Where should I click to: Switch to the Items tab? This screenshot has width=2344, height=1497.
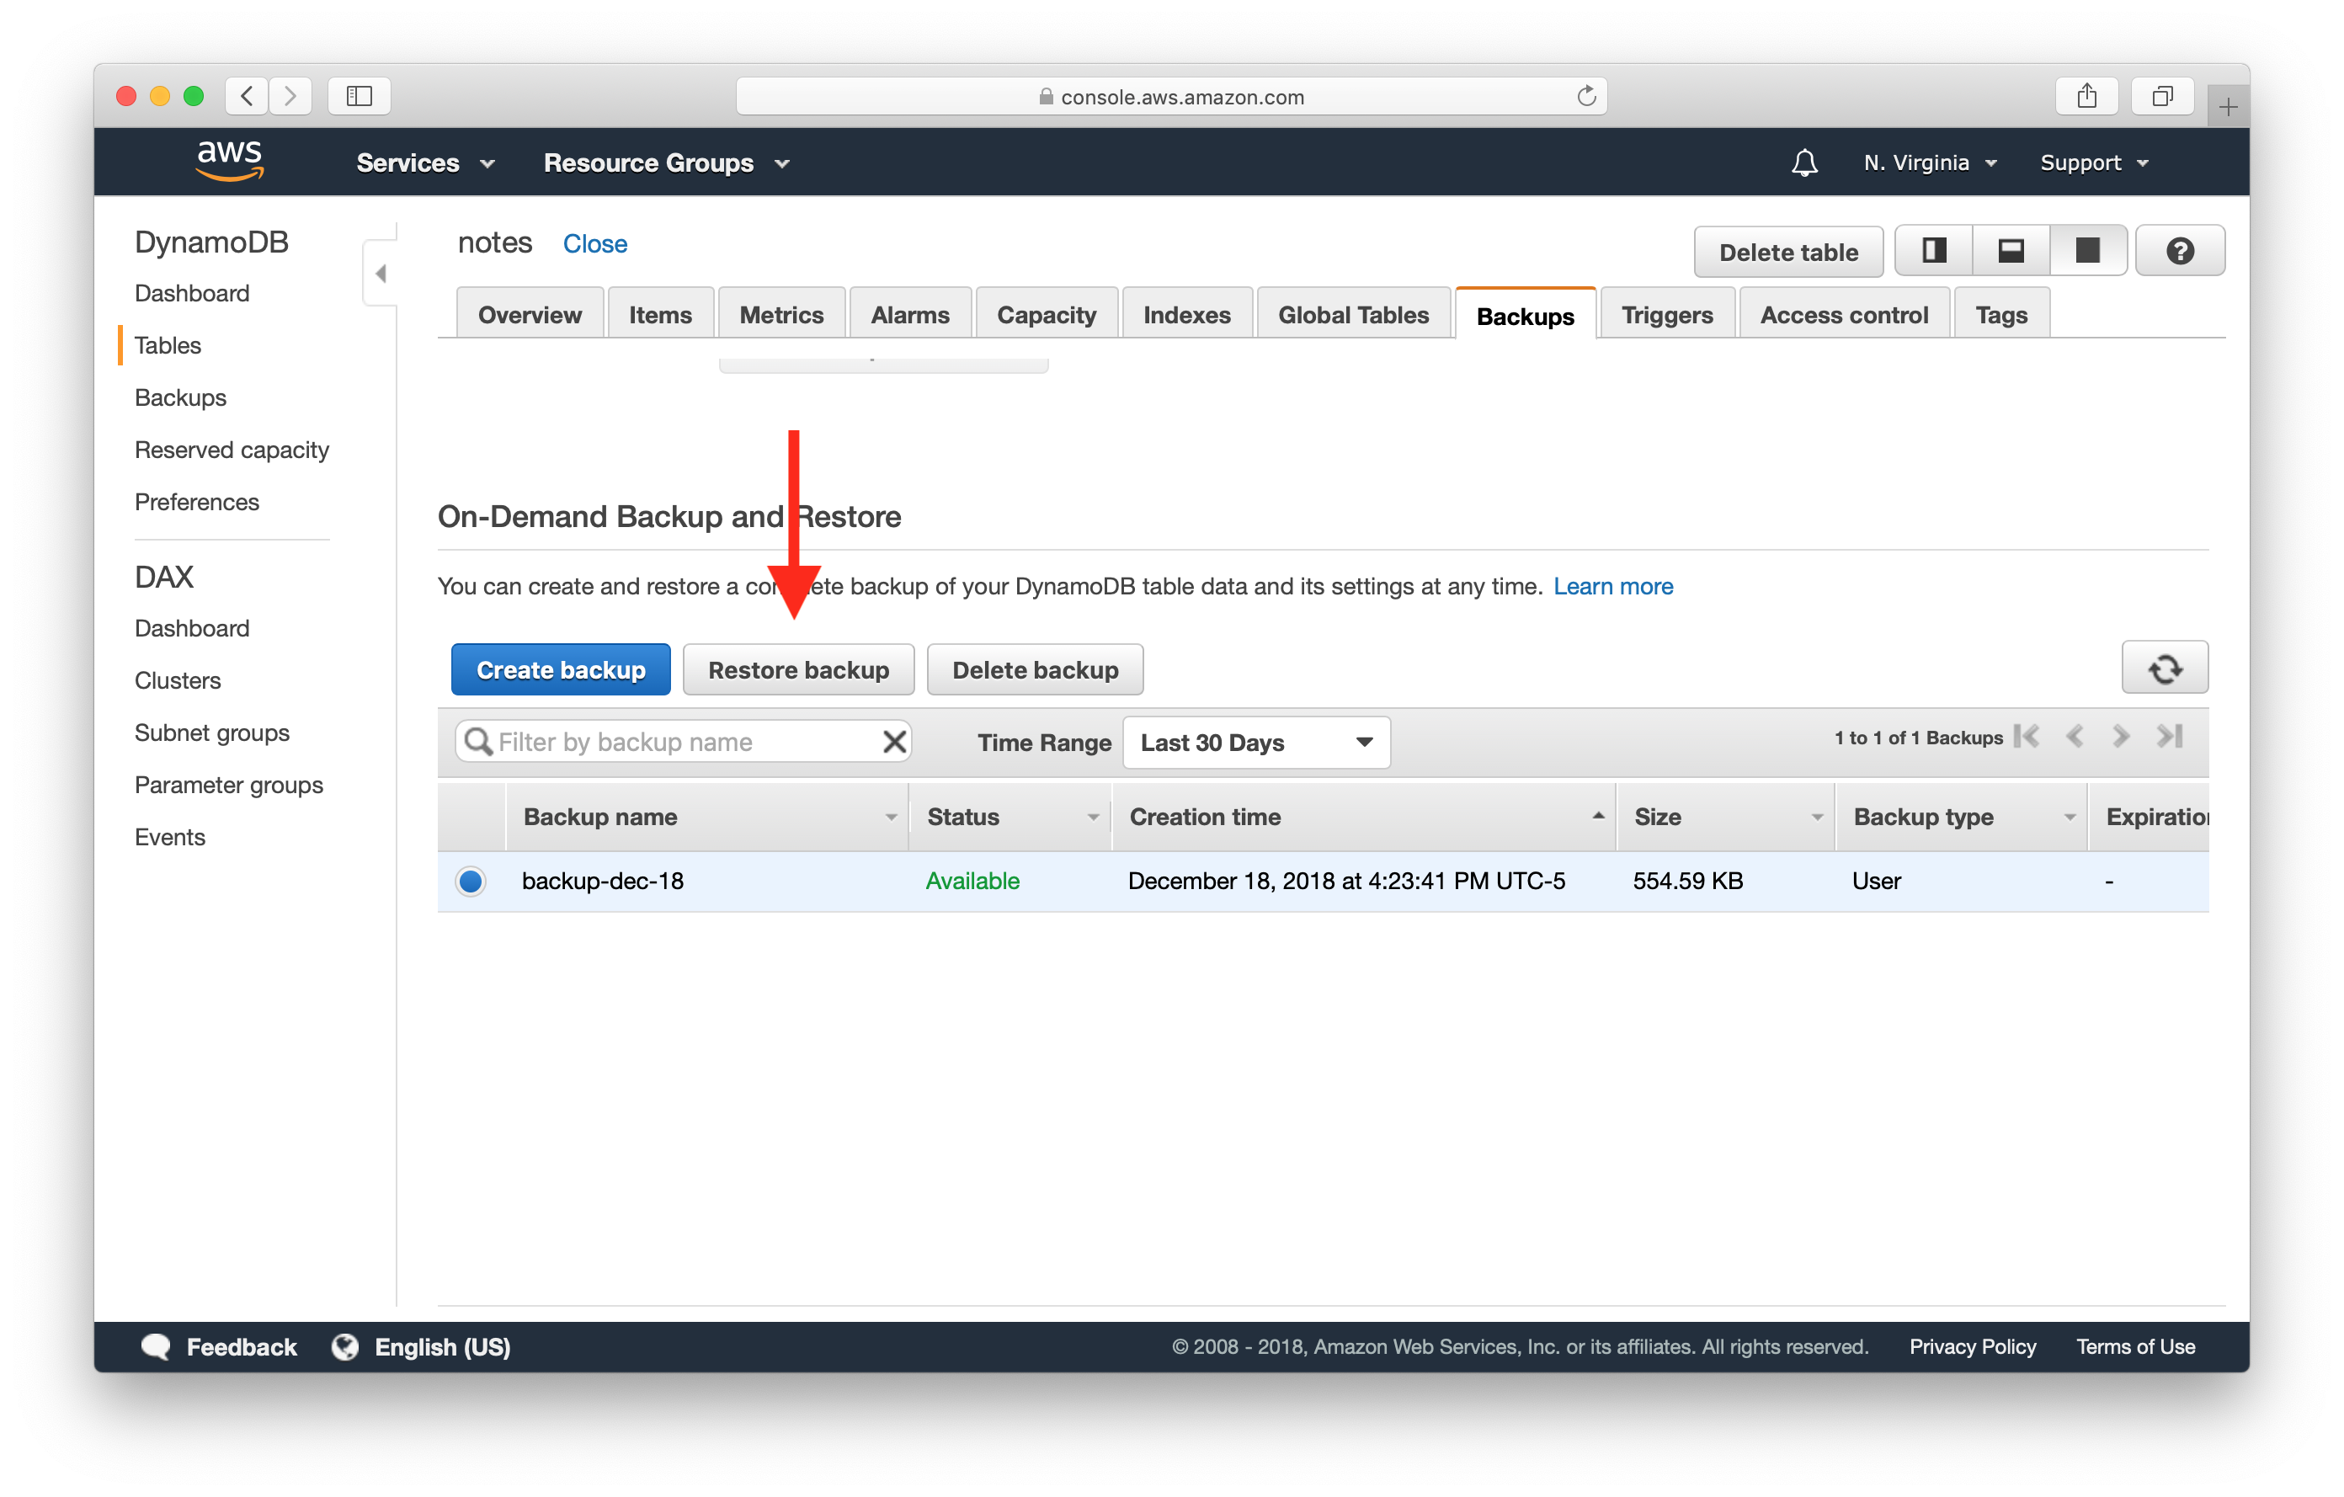pos(660,316)
